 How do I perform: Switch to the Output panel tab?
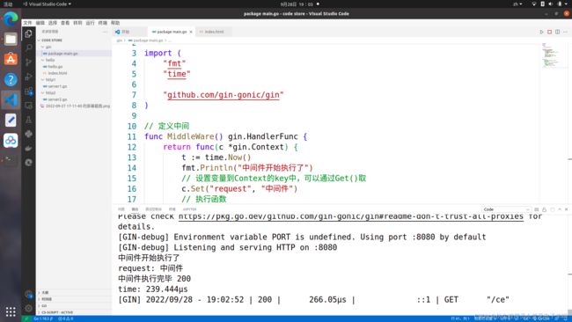[x=135, y=209]
